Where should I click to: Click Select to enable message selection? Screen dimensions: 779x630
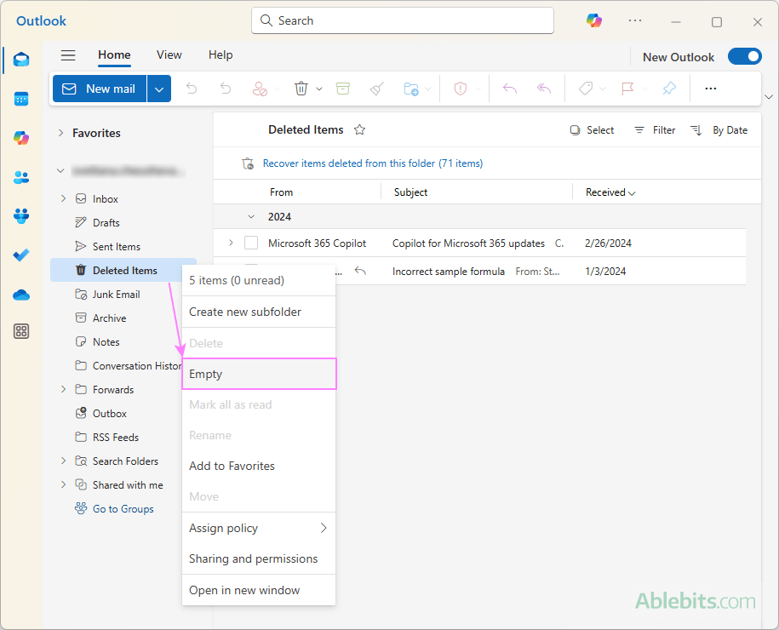[x=592, y=130]
